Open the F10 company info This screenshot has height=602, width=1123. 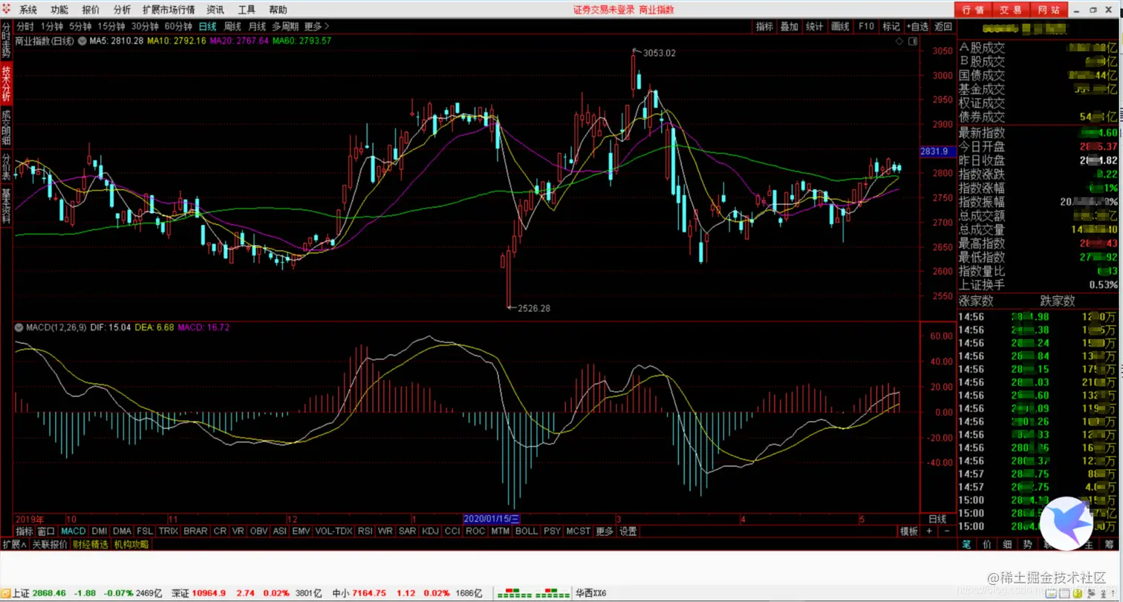[866, 27]
